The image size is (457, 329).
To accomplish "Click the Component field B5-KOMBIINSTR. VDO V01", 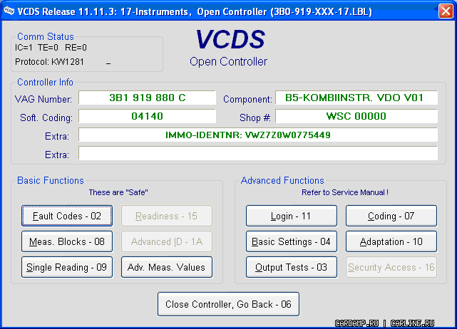I will coord(356,98).
